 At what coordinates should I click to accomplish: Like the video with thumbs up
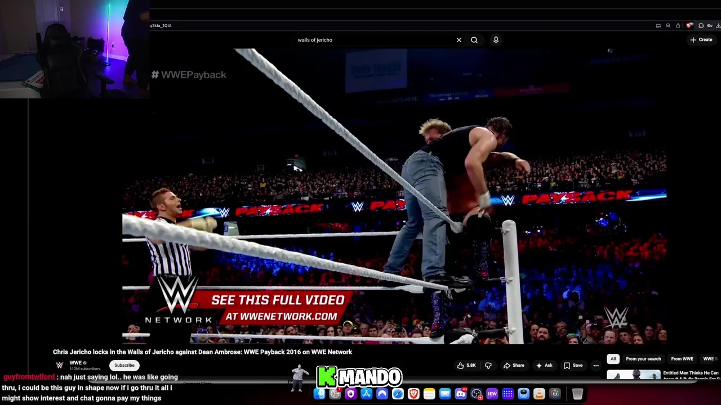(461, 366)
